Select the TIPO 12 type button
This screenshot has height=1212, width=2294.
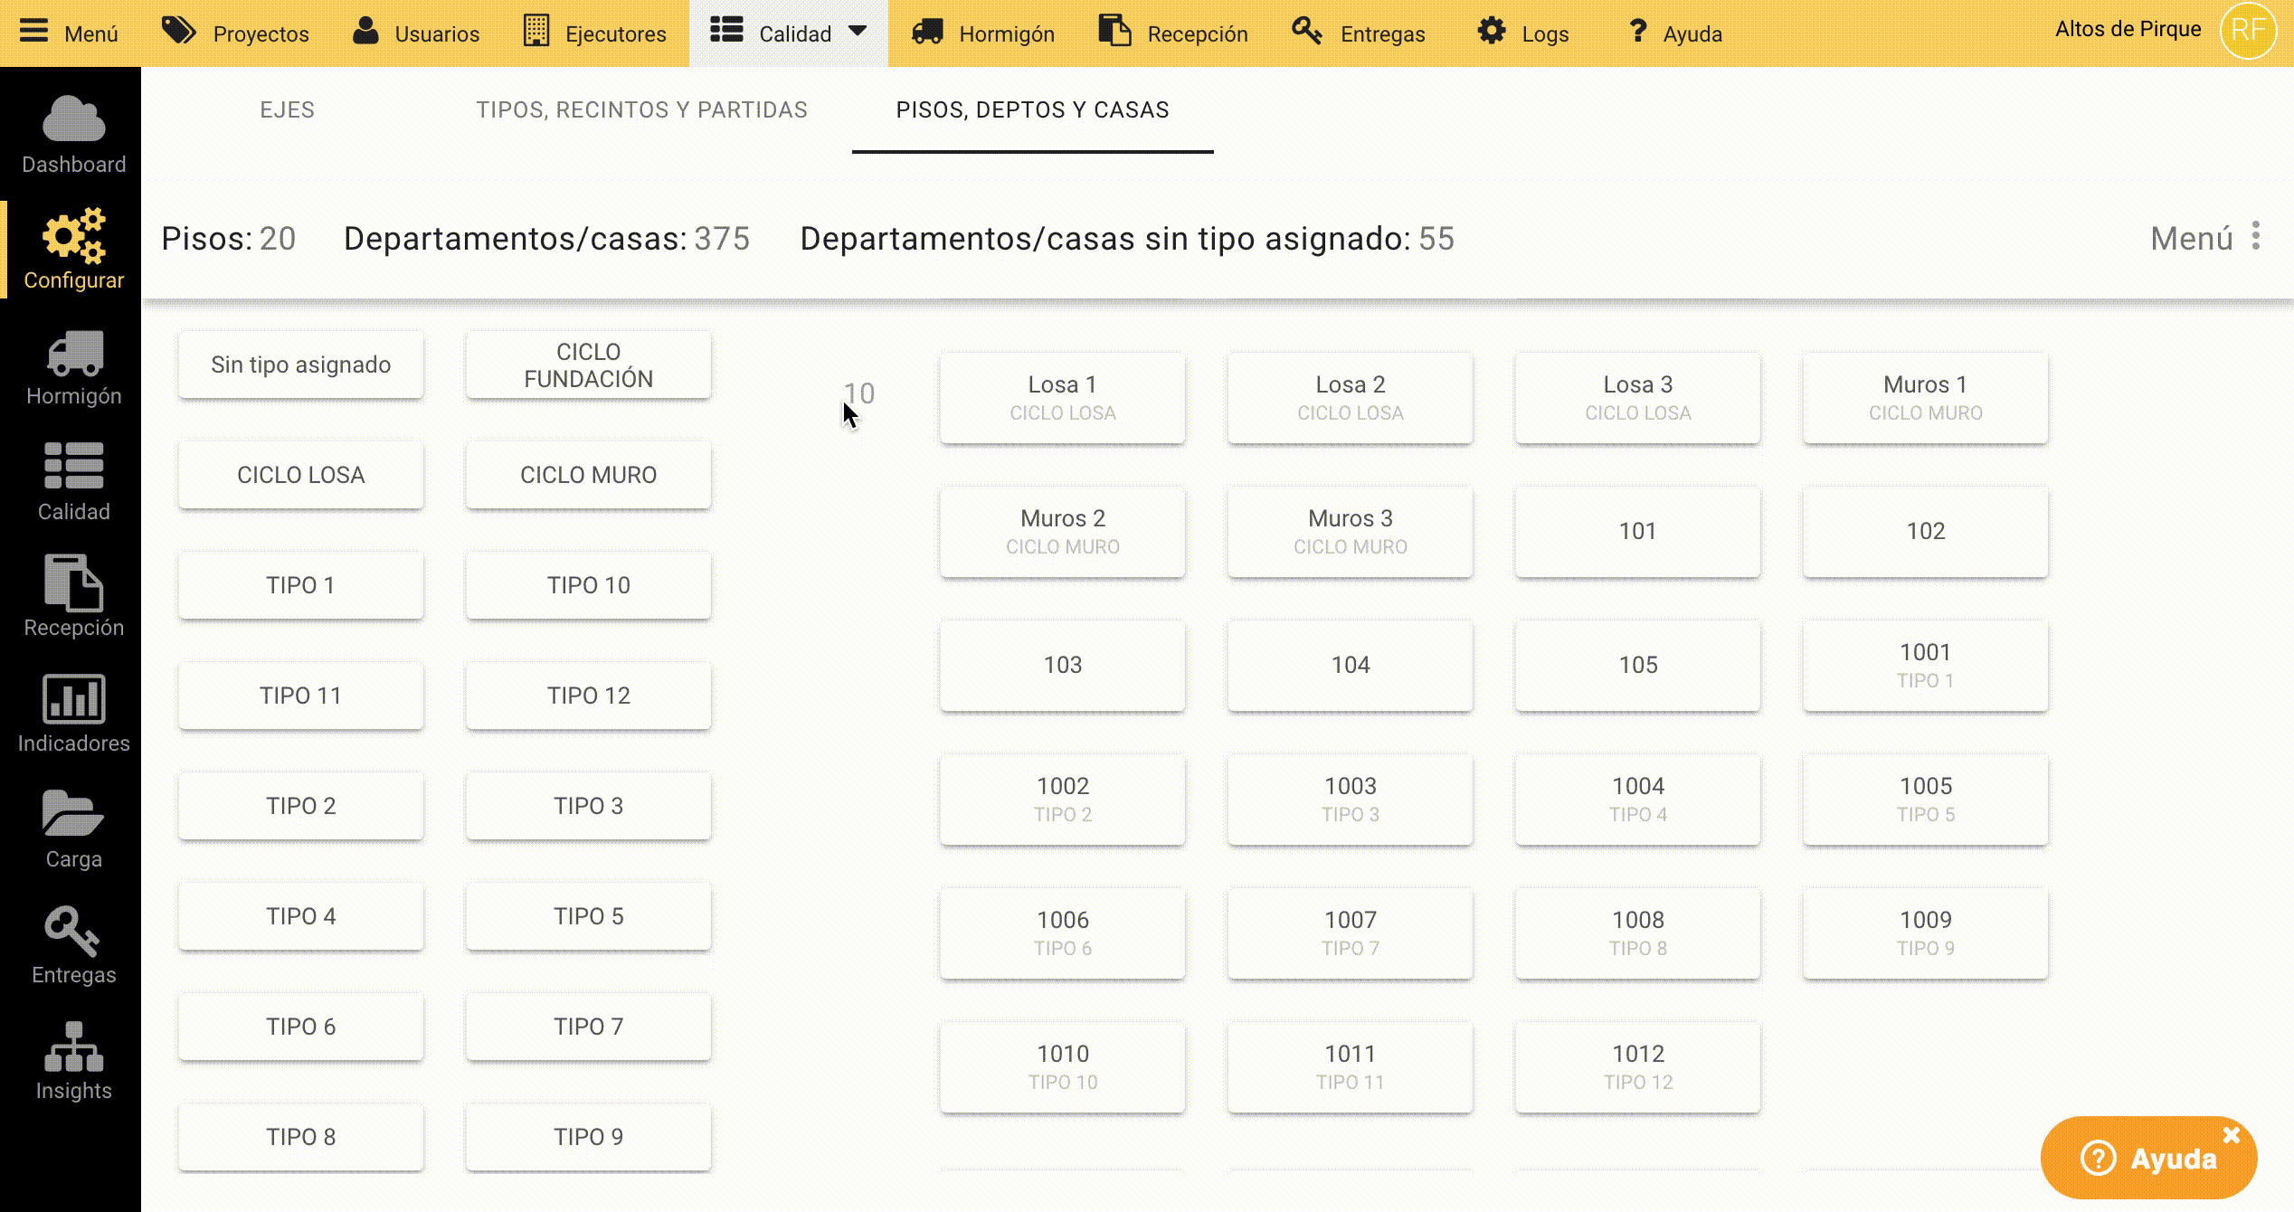[x=588, y=696]
